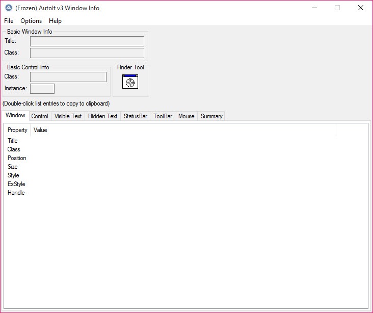Click the Instance field

pos(42,89)
